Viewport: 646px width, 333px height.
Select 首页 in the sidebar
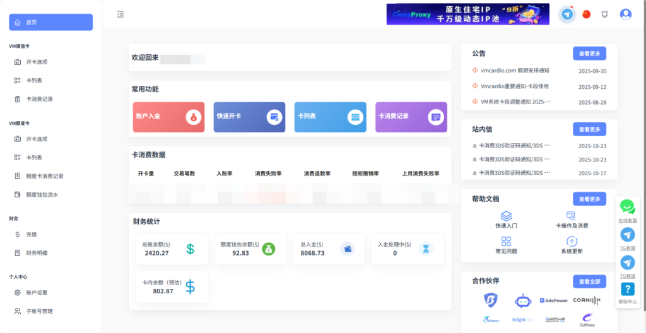pyautogui.click(x=50, y=22)
